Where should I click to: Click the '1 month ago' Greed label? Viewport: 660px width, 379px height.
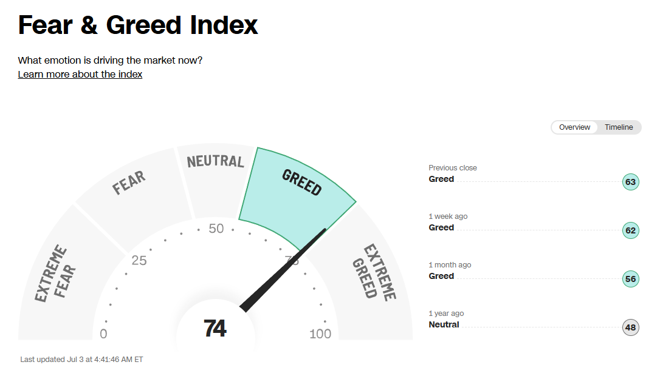tap(441, 276)
